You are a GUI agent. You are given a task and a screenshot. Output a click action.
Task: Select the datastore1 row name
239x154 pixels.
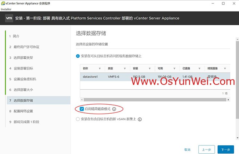90,77
